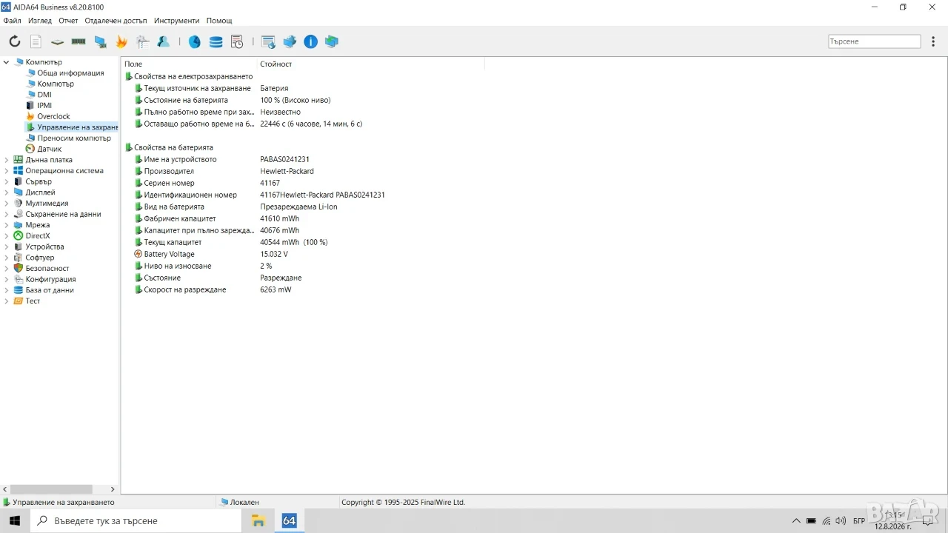This screenshot has width=948, height=533.
Task: Select the Датчик tree item
Action: (50, 149)
